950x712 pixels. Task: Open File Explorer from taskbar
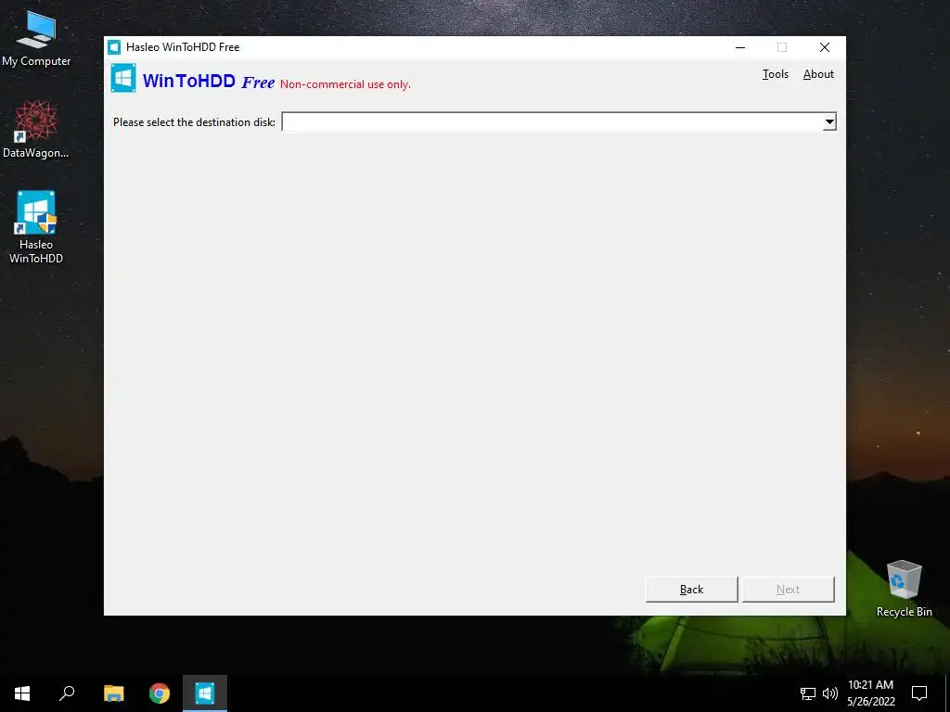click(113, 693)
